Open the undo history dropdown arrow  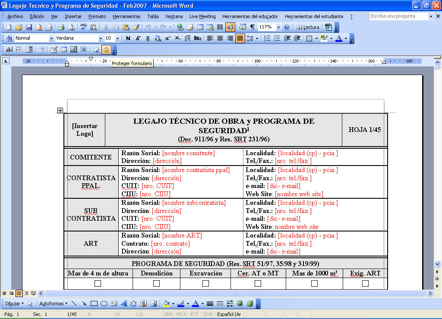click(x=155, y=27)
